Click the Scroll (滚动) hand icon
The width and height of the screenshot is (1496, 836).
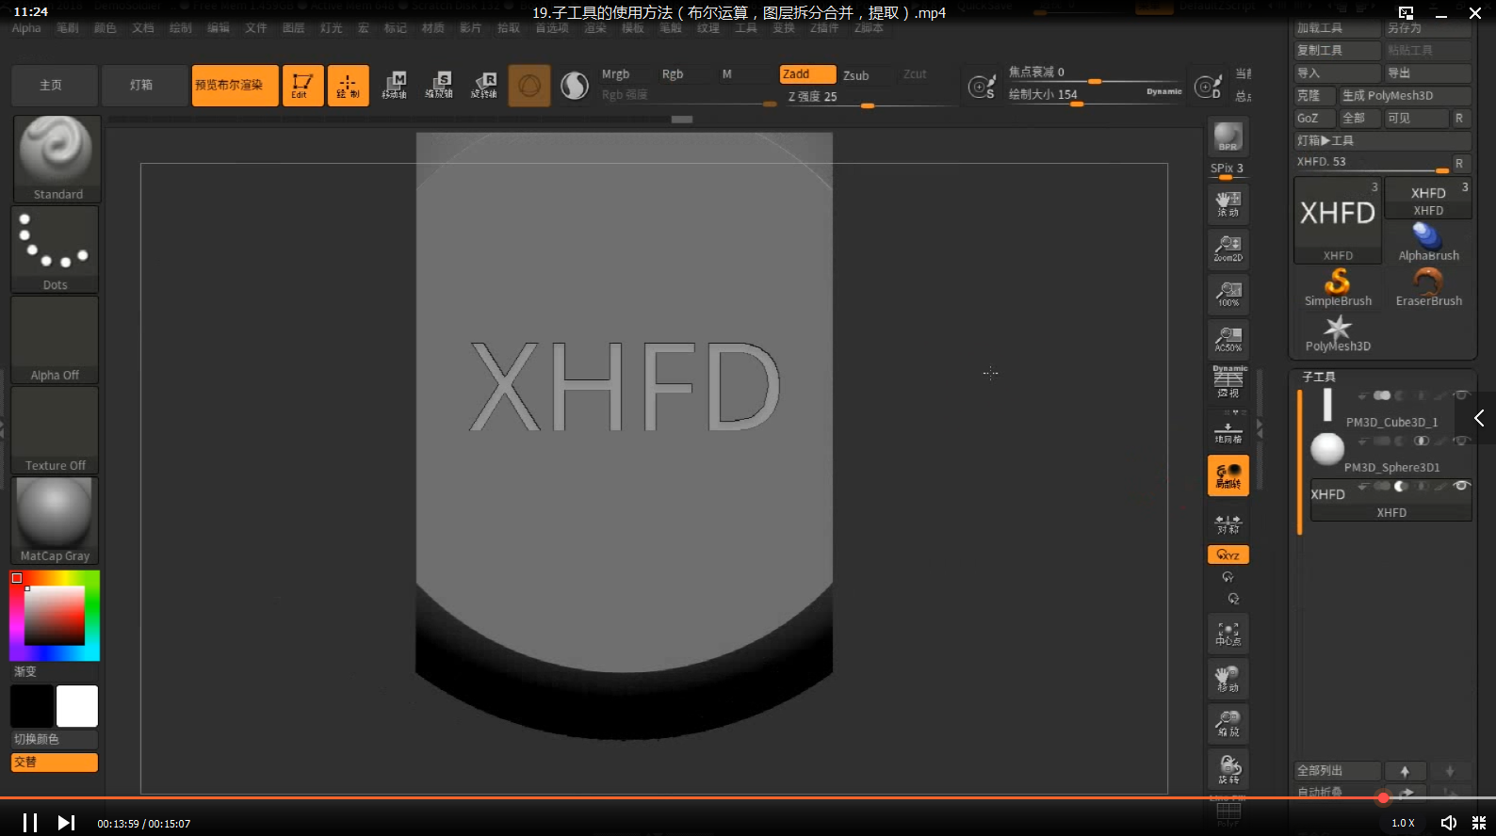(x=1228, y=204)
